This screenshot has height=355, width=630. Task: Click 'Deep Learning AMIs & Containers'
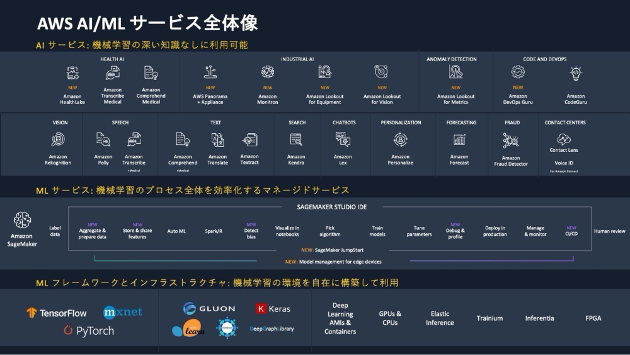click(x=340, y=318)
